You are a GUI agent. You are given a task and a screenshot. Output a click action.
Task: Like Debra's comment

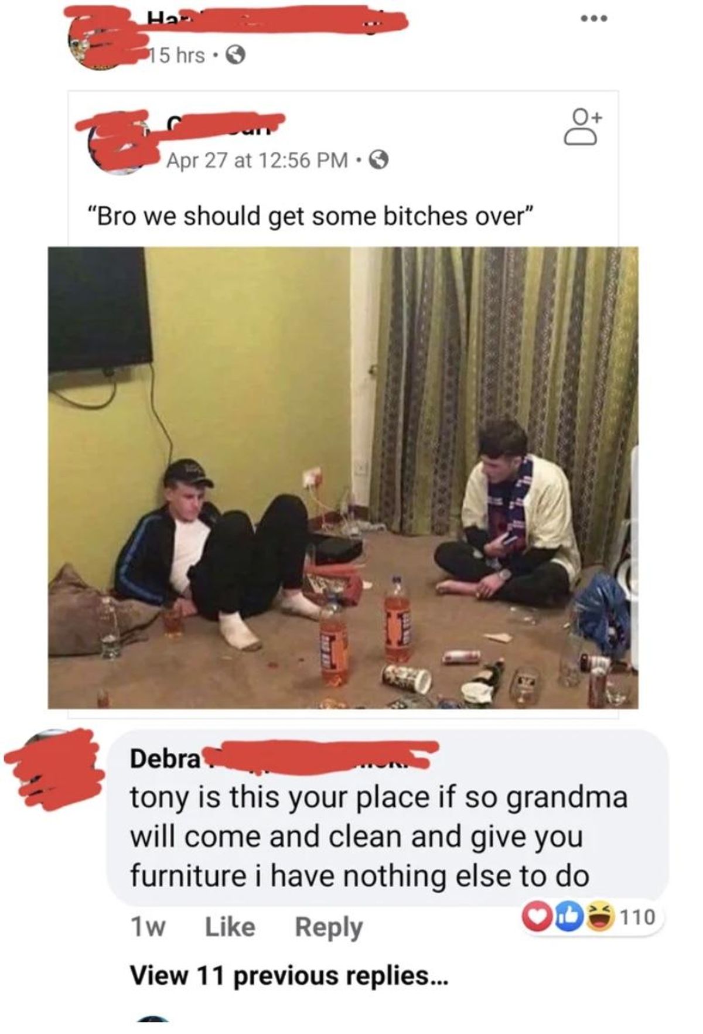[230, 927]
